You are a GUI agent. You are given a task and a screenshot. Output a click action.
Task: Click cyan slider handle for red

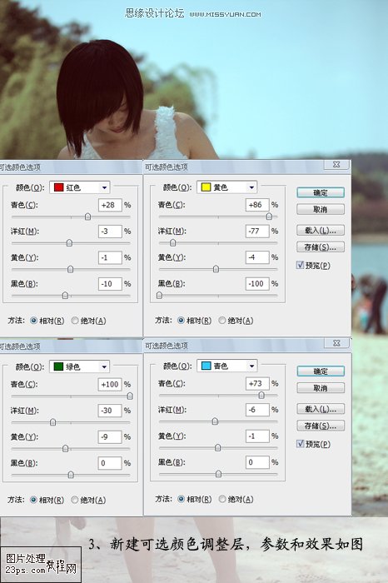[x=87, y=217]
